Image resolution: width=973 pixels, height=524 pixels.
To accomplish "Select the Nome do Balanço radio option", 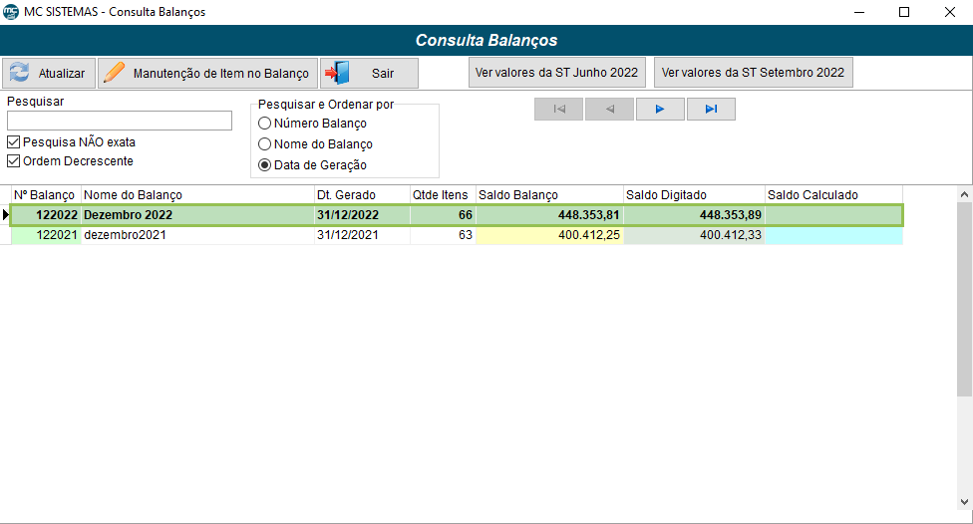I will (x=265, y=144).
